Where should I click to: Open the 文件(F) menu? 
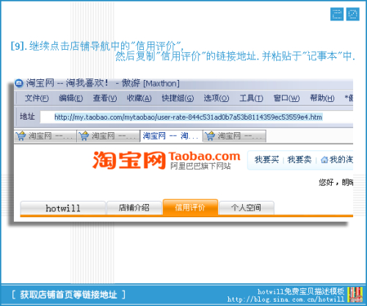(37, 98)
